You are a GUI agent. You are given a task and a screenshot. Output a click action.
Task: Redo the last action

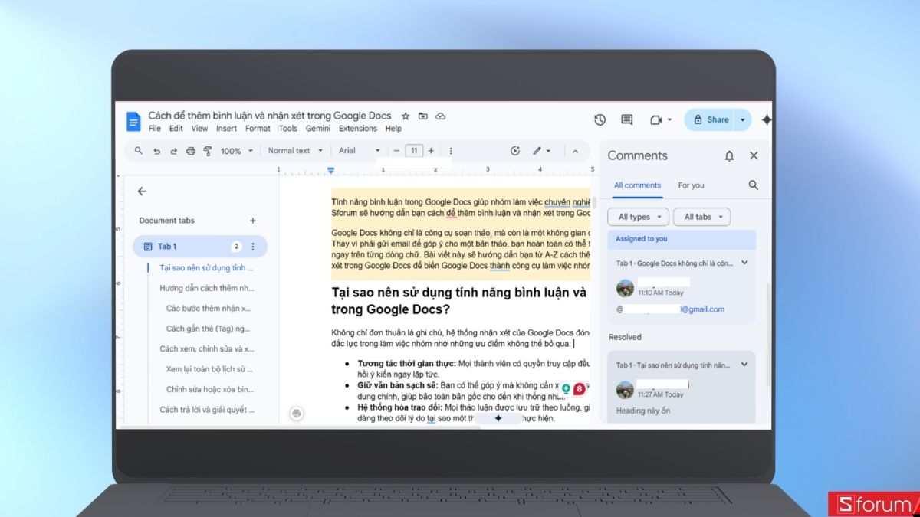pos(173,151)
